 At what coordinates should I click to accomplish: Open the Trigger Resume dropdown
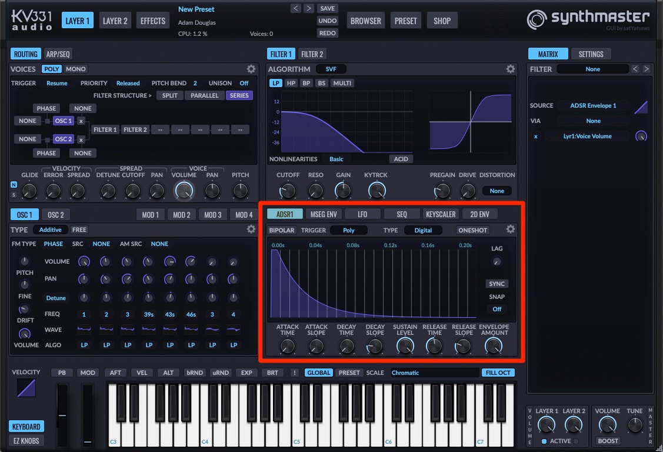57,84
